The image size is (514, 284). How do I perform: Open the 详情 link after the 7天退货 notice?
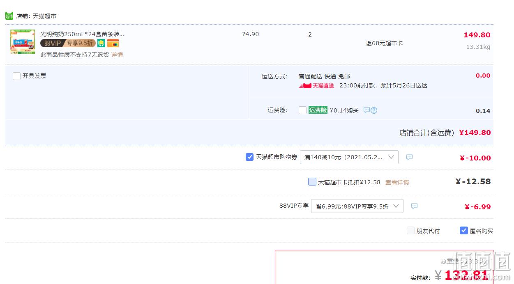point(117,55)
